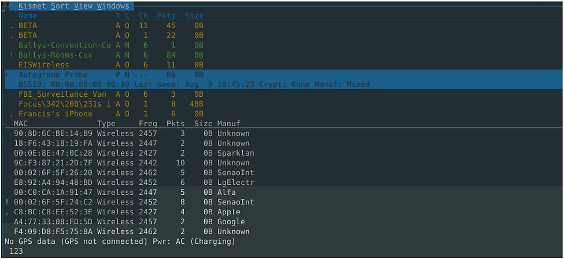Screen dimensions: 564x259
Task: Select the Ballys-Convention-Co network
Action: coord(64,45)
